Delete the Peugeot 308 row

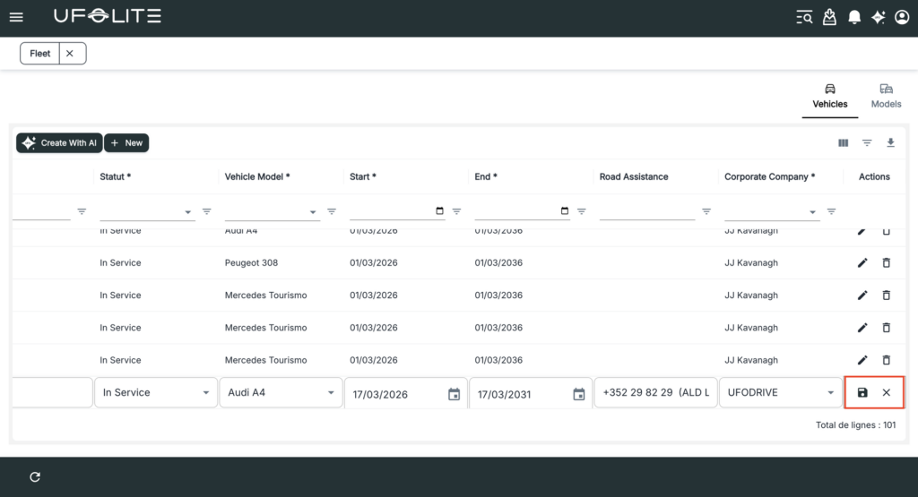(886, 263)
